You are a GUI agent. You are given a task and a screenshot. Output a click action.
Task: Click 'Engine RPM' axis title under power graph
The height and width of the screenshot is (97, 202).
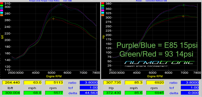pyautogui.click(x=155, y=76)
